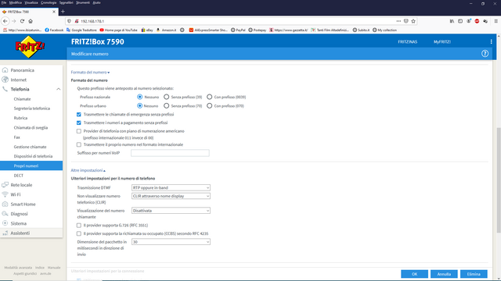Open the CLIR attraverso nome display dropdown
Screen dimensions: 501x281
click(x=171, y=196)
